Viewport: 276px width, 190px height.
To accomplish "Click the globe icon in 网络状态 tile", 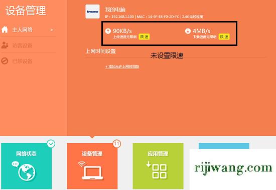I will [27, 172].
